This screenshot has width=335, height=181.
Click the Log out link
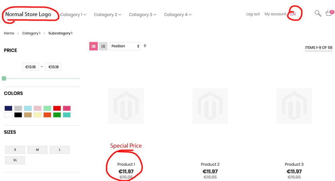point(253,14)
